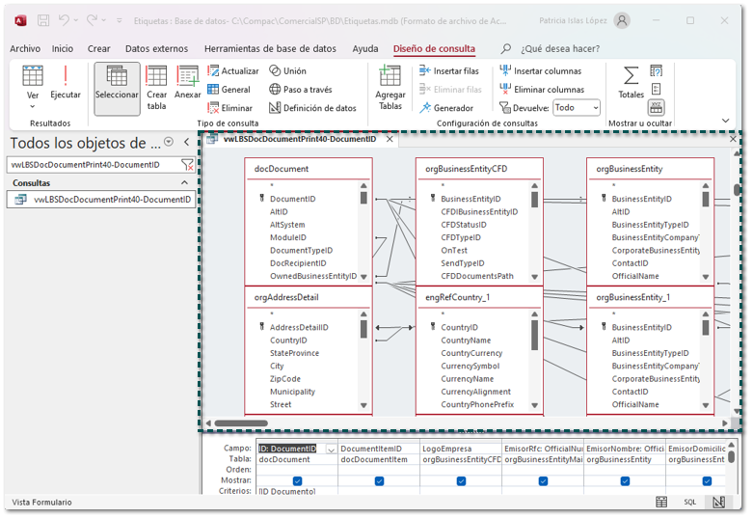Switch to the Datos externos ribbon tab

[x=157, y=48]
